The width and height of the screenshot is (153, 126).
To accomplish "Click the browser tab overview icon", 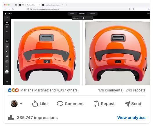I will [16, 5].
